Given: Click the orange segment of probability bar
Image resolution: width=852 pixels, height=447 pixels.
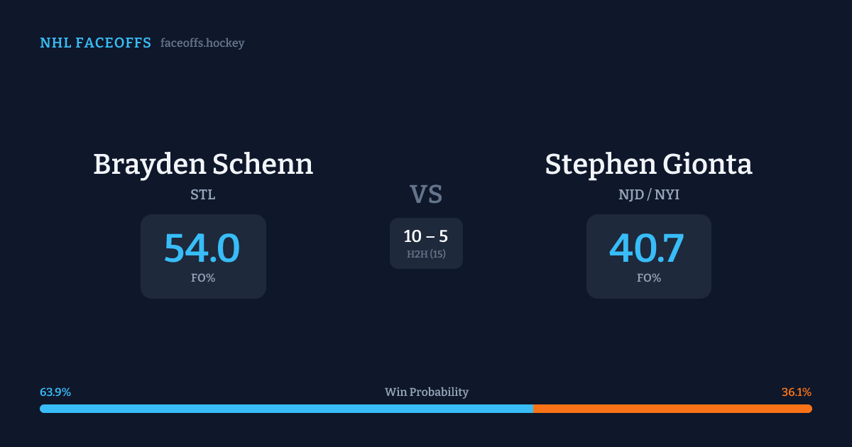Looking at the screenshot, I should click(x=674, y=409).
